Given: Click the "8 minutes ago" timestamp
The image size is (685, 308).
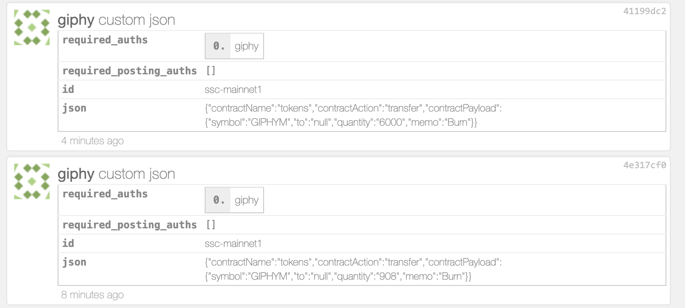Looking at the screenshot, I should (92, 295).
